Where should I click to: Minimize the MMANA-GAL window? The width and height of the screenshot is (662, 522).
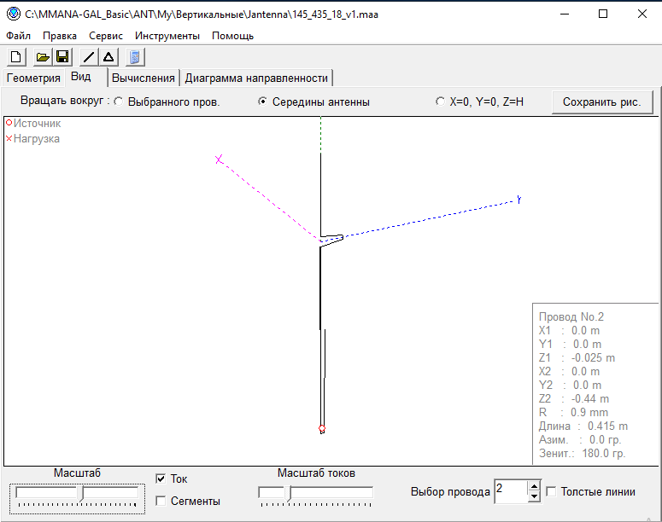[565, 14]
